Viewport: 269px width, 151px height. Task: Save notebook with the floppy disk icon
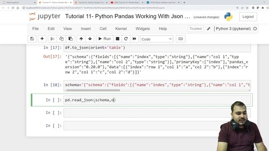tap(32, 39)
